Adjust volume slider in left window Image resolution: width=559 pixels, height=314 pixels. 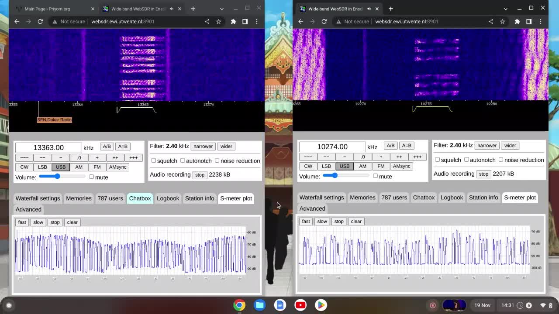(62, 176)
